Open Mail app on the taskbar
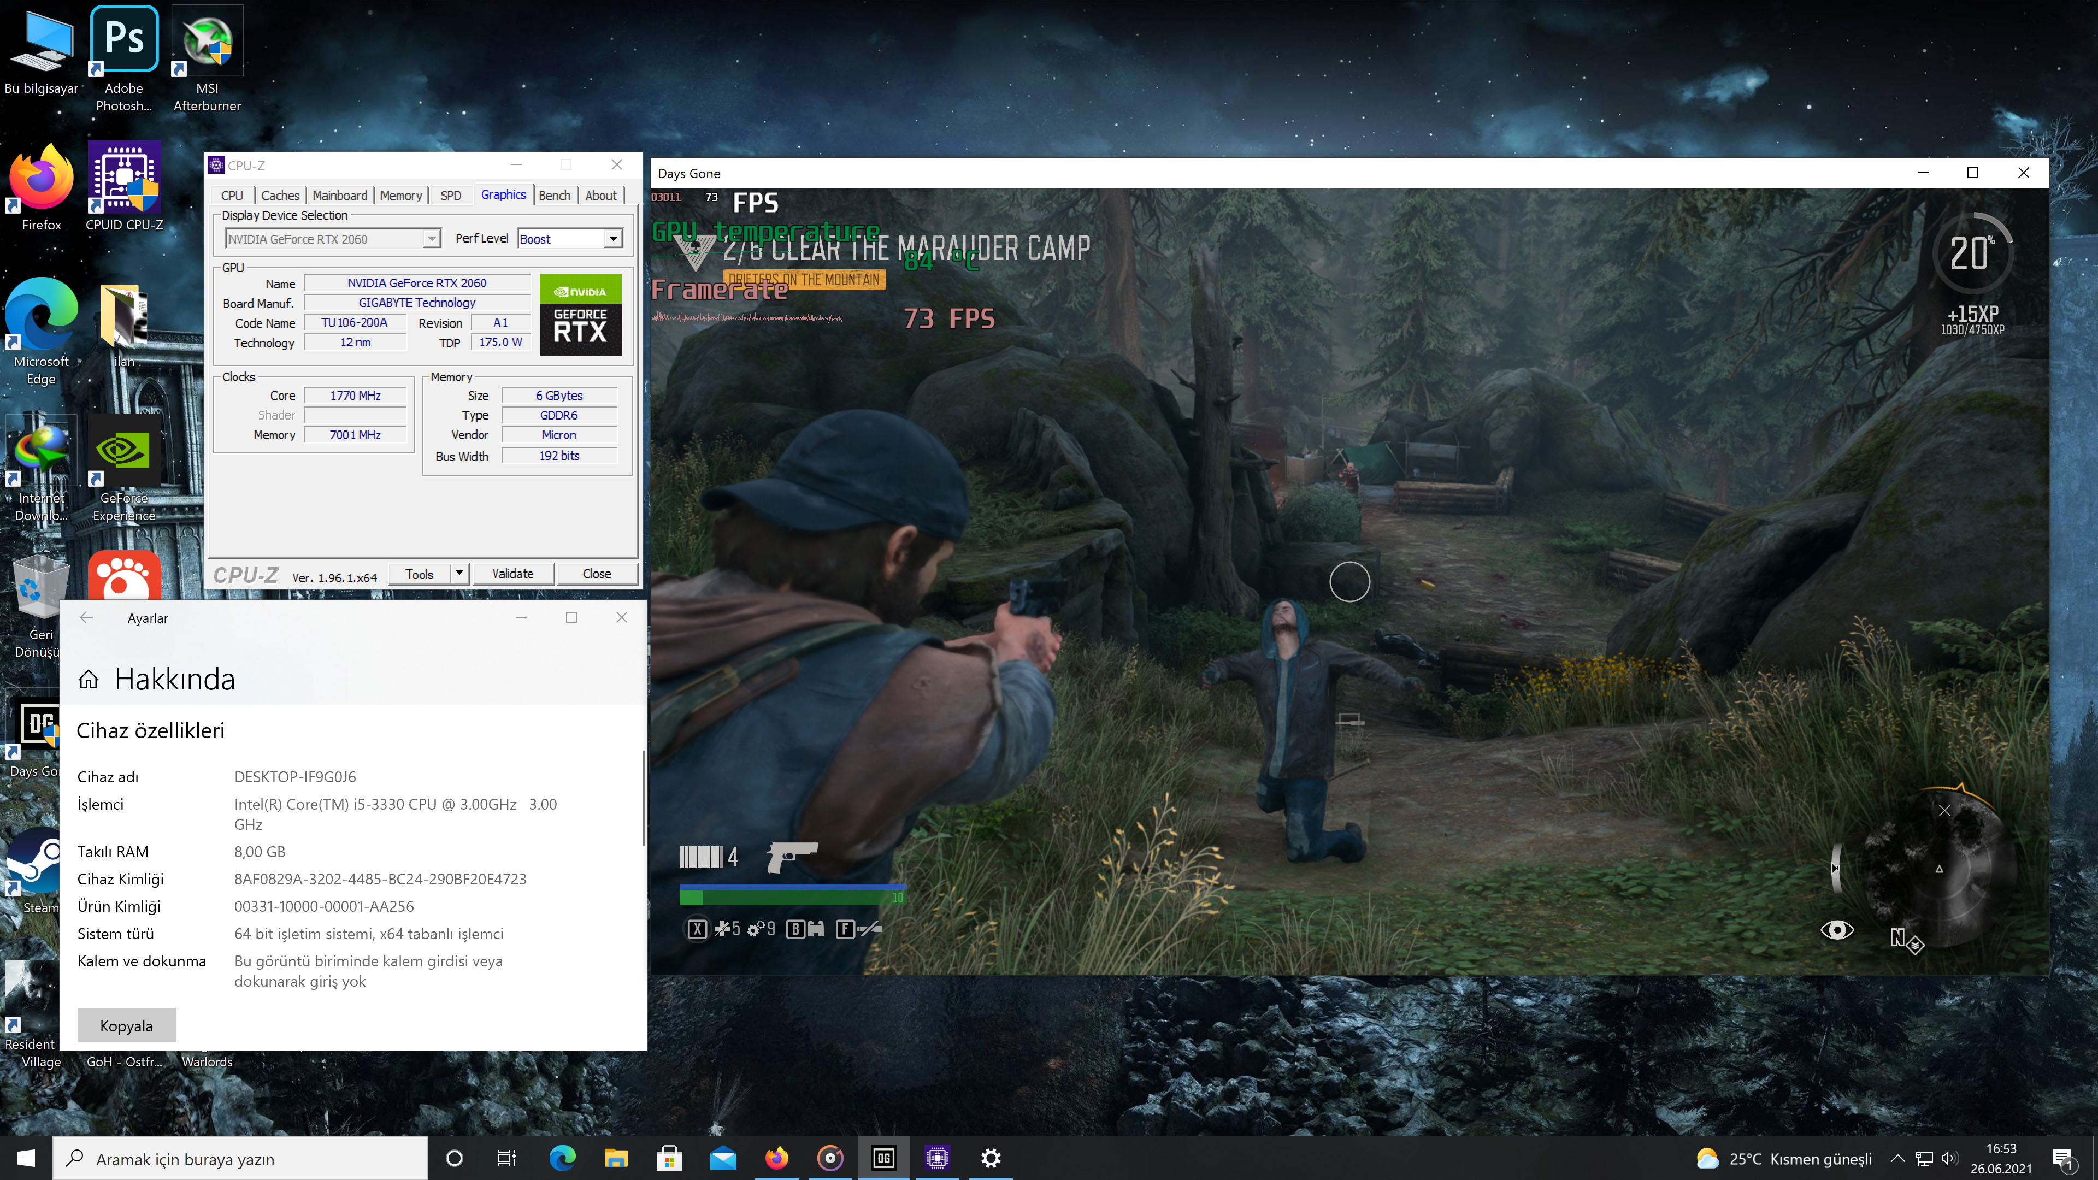 pyautogui.click(x=723, y=1158)
